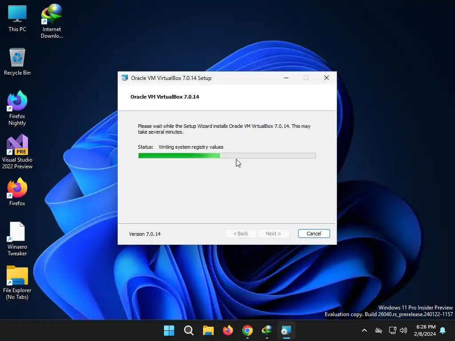
Task: Open the network status tray icon
Action: click(x=392, y=330)
